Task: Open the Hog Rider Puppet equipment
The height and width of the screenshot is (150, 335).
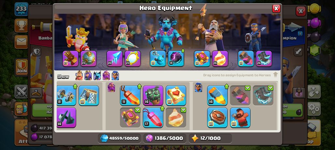Action: pyautogui.click(x=240, y=118)
